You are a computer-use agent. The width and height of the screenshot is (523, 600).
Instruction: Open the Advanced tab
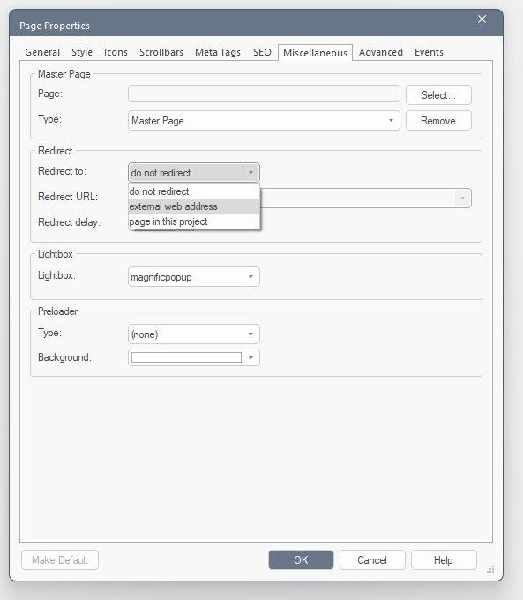(x=381, y=52)
